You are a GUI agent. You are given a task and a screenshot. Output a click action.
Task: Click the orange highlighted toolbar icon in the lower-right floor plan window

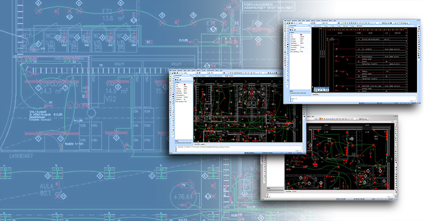pos(320,119)
